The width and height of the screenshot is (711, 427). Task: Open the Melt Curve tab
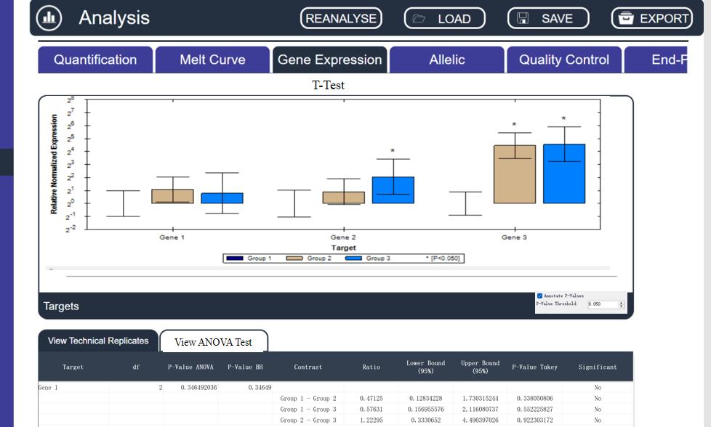(x=212, y=60)
